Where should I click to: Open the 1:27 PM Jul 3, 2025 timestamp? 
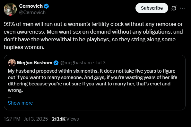pyautogui.click(x=26, y=119)
